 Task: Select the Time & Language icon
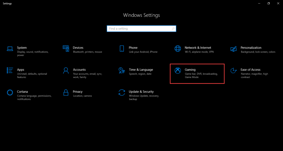122,71
